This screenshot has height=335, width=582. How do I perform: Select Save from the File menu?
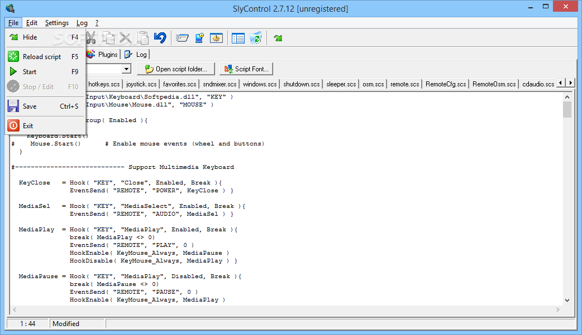click(46, 106)
